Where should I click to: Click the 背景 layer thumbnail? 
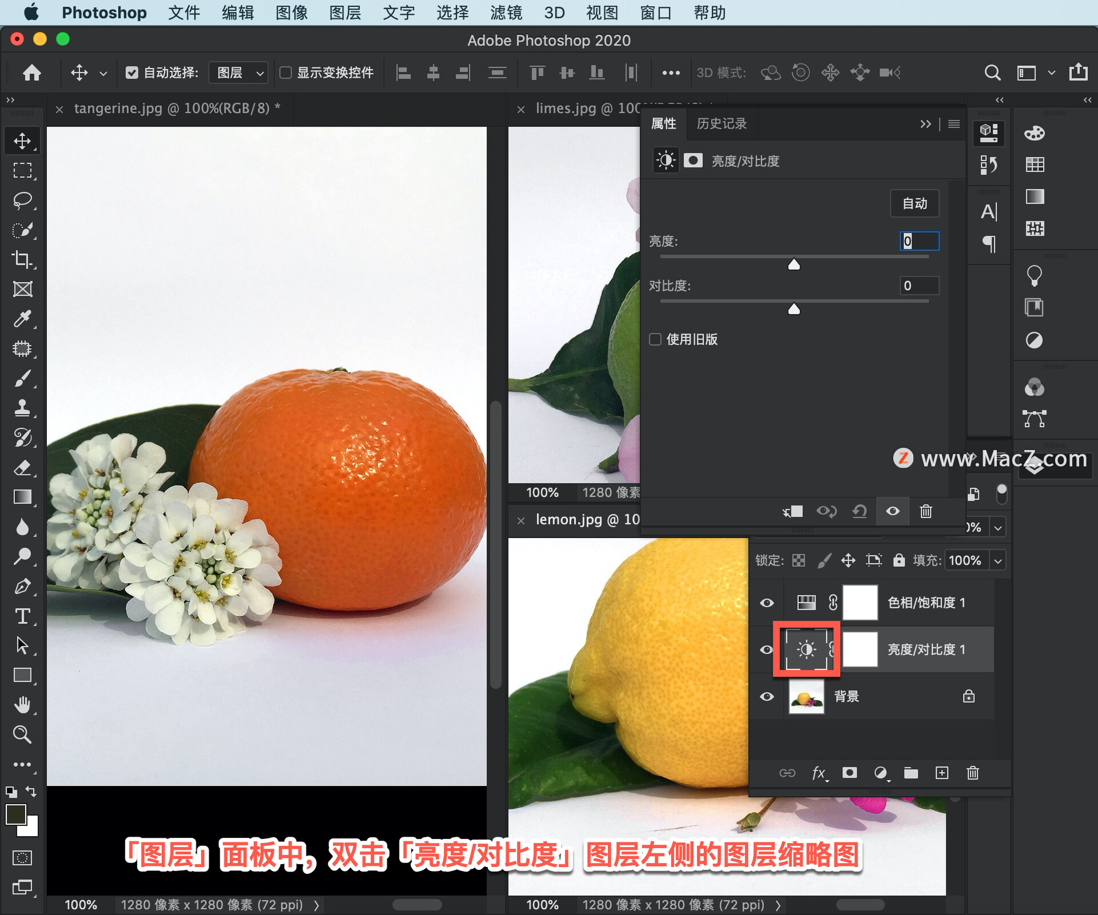[x=806, y=696]
